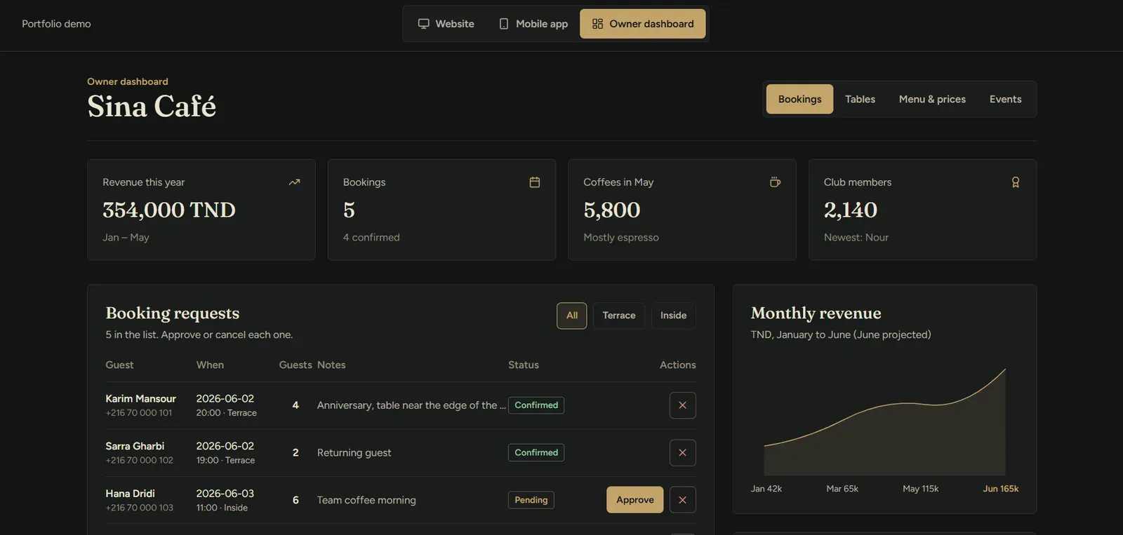Screen dimensions: 1123x535
Task: Switch to the Website view
Action: 446,24
